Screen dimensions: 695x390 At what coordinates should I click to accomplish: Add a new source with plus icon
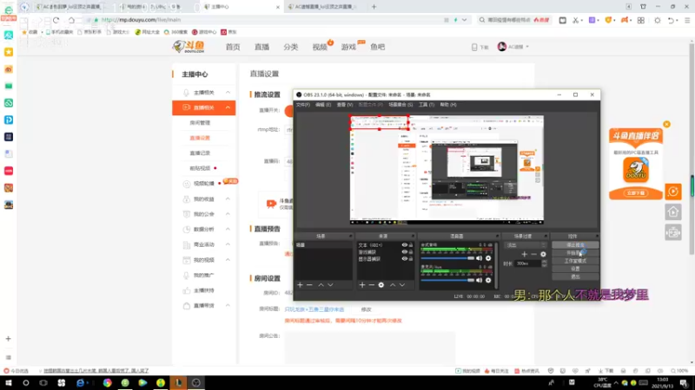pyautogui.click(x=362, y=285)
